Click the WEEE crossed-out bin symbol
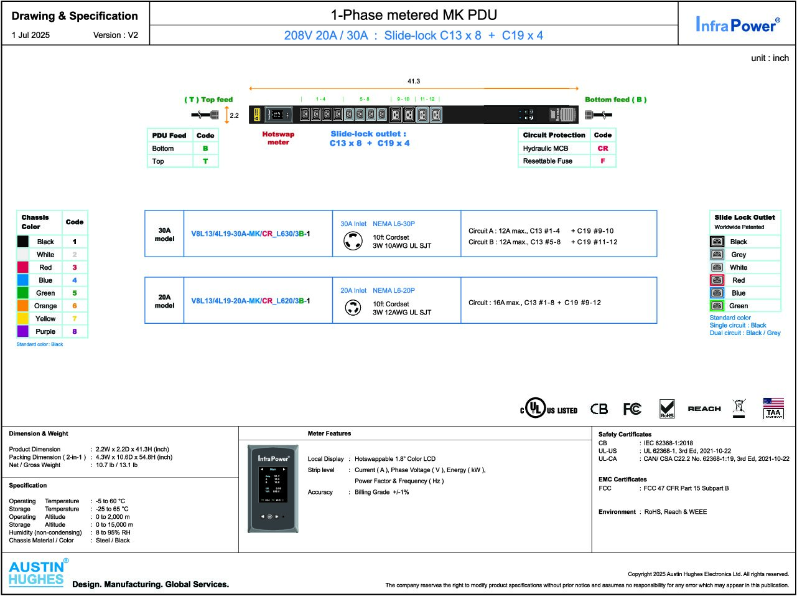 click(x=739, y=409)
